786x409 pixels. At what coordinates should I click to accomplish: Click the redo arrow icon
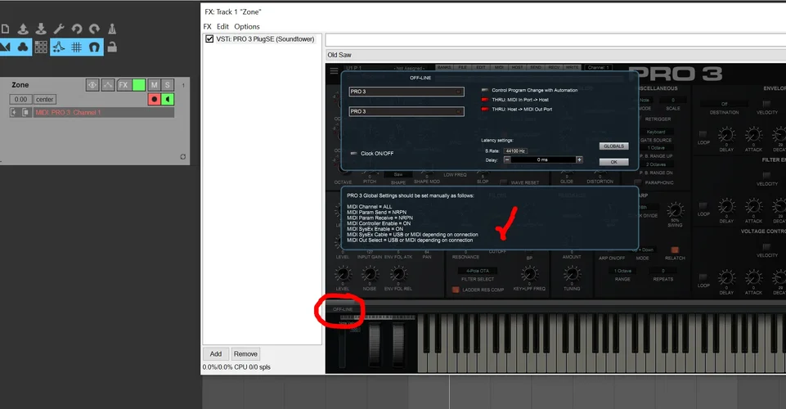pos(94,29)
